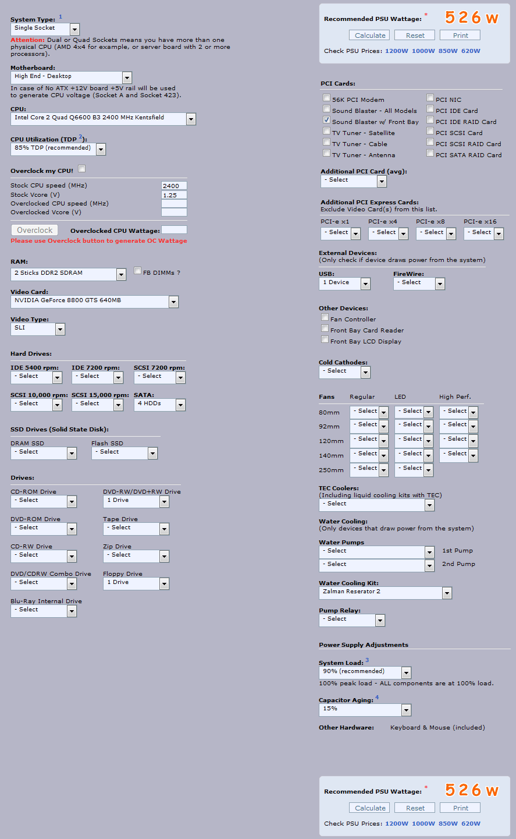Open the Pump Relay dropdown
This screenshot has height=839, width=516.
352,620
